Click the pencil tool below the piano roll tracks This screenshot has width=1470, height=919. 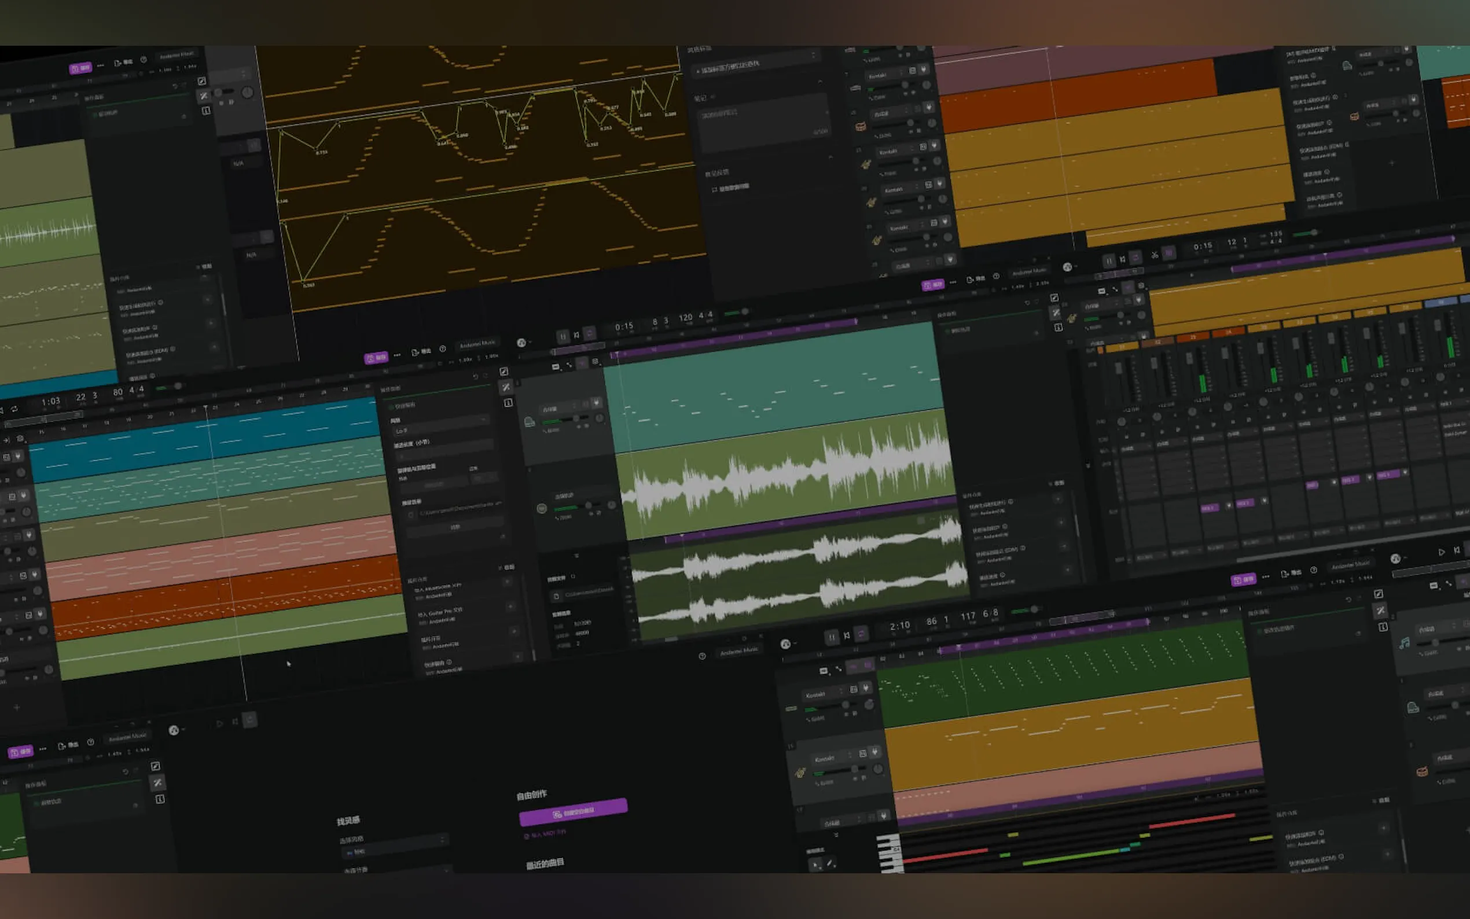(x=830, y=863)
